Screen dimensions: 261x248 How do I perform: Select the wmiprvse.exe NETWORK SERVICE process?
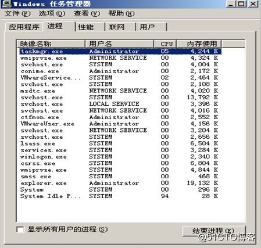click(x=120, y=58)
